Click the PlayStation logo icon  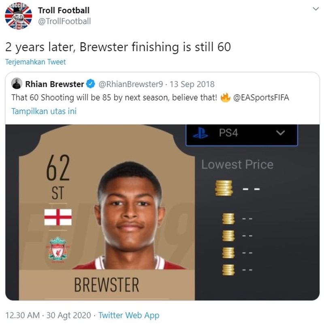tap(200, 133)
